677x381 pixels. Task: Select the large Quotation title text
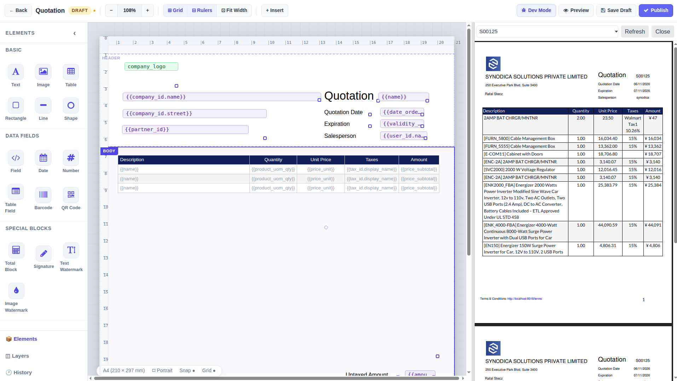point(349,96)
